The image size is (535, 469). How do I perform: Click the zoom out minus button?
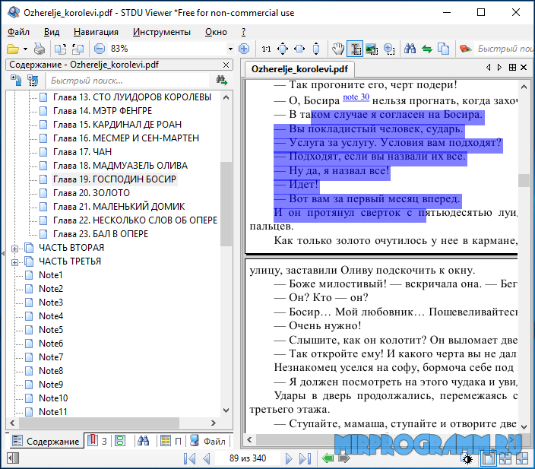click(x=100, y=49)
